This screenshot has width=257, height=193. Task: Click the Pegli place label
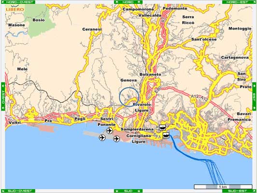click(80, 119)
